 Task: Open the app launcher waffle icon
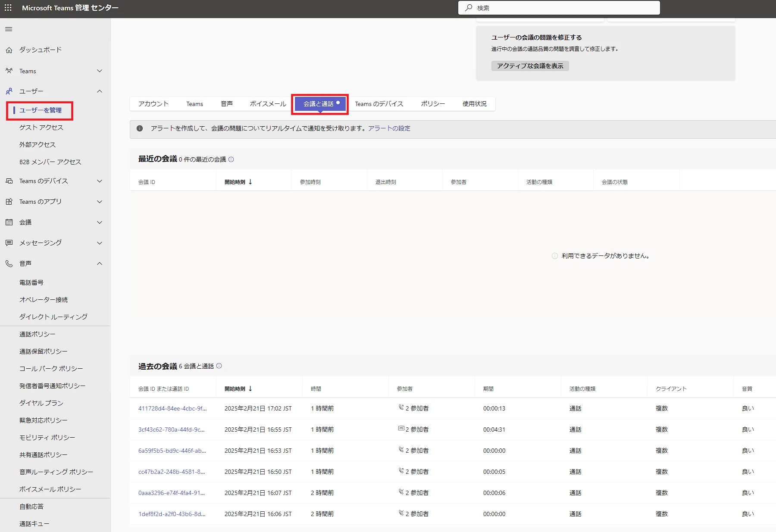click(8, 8)
